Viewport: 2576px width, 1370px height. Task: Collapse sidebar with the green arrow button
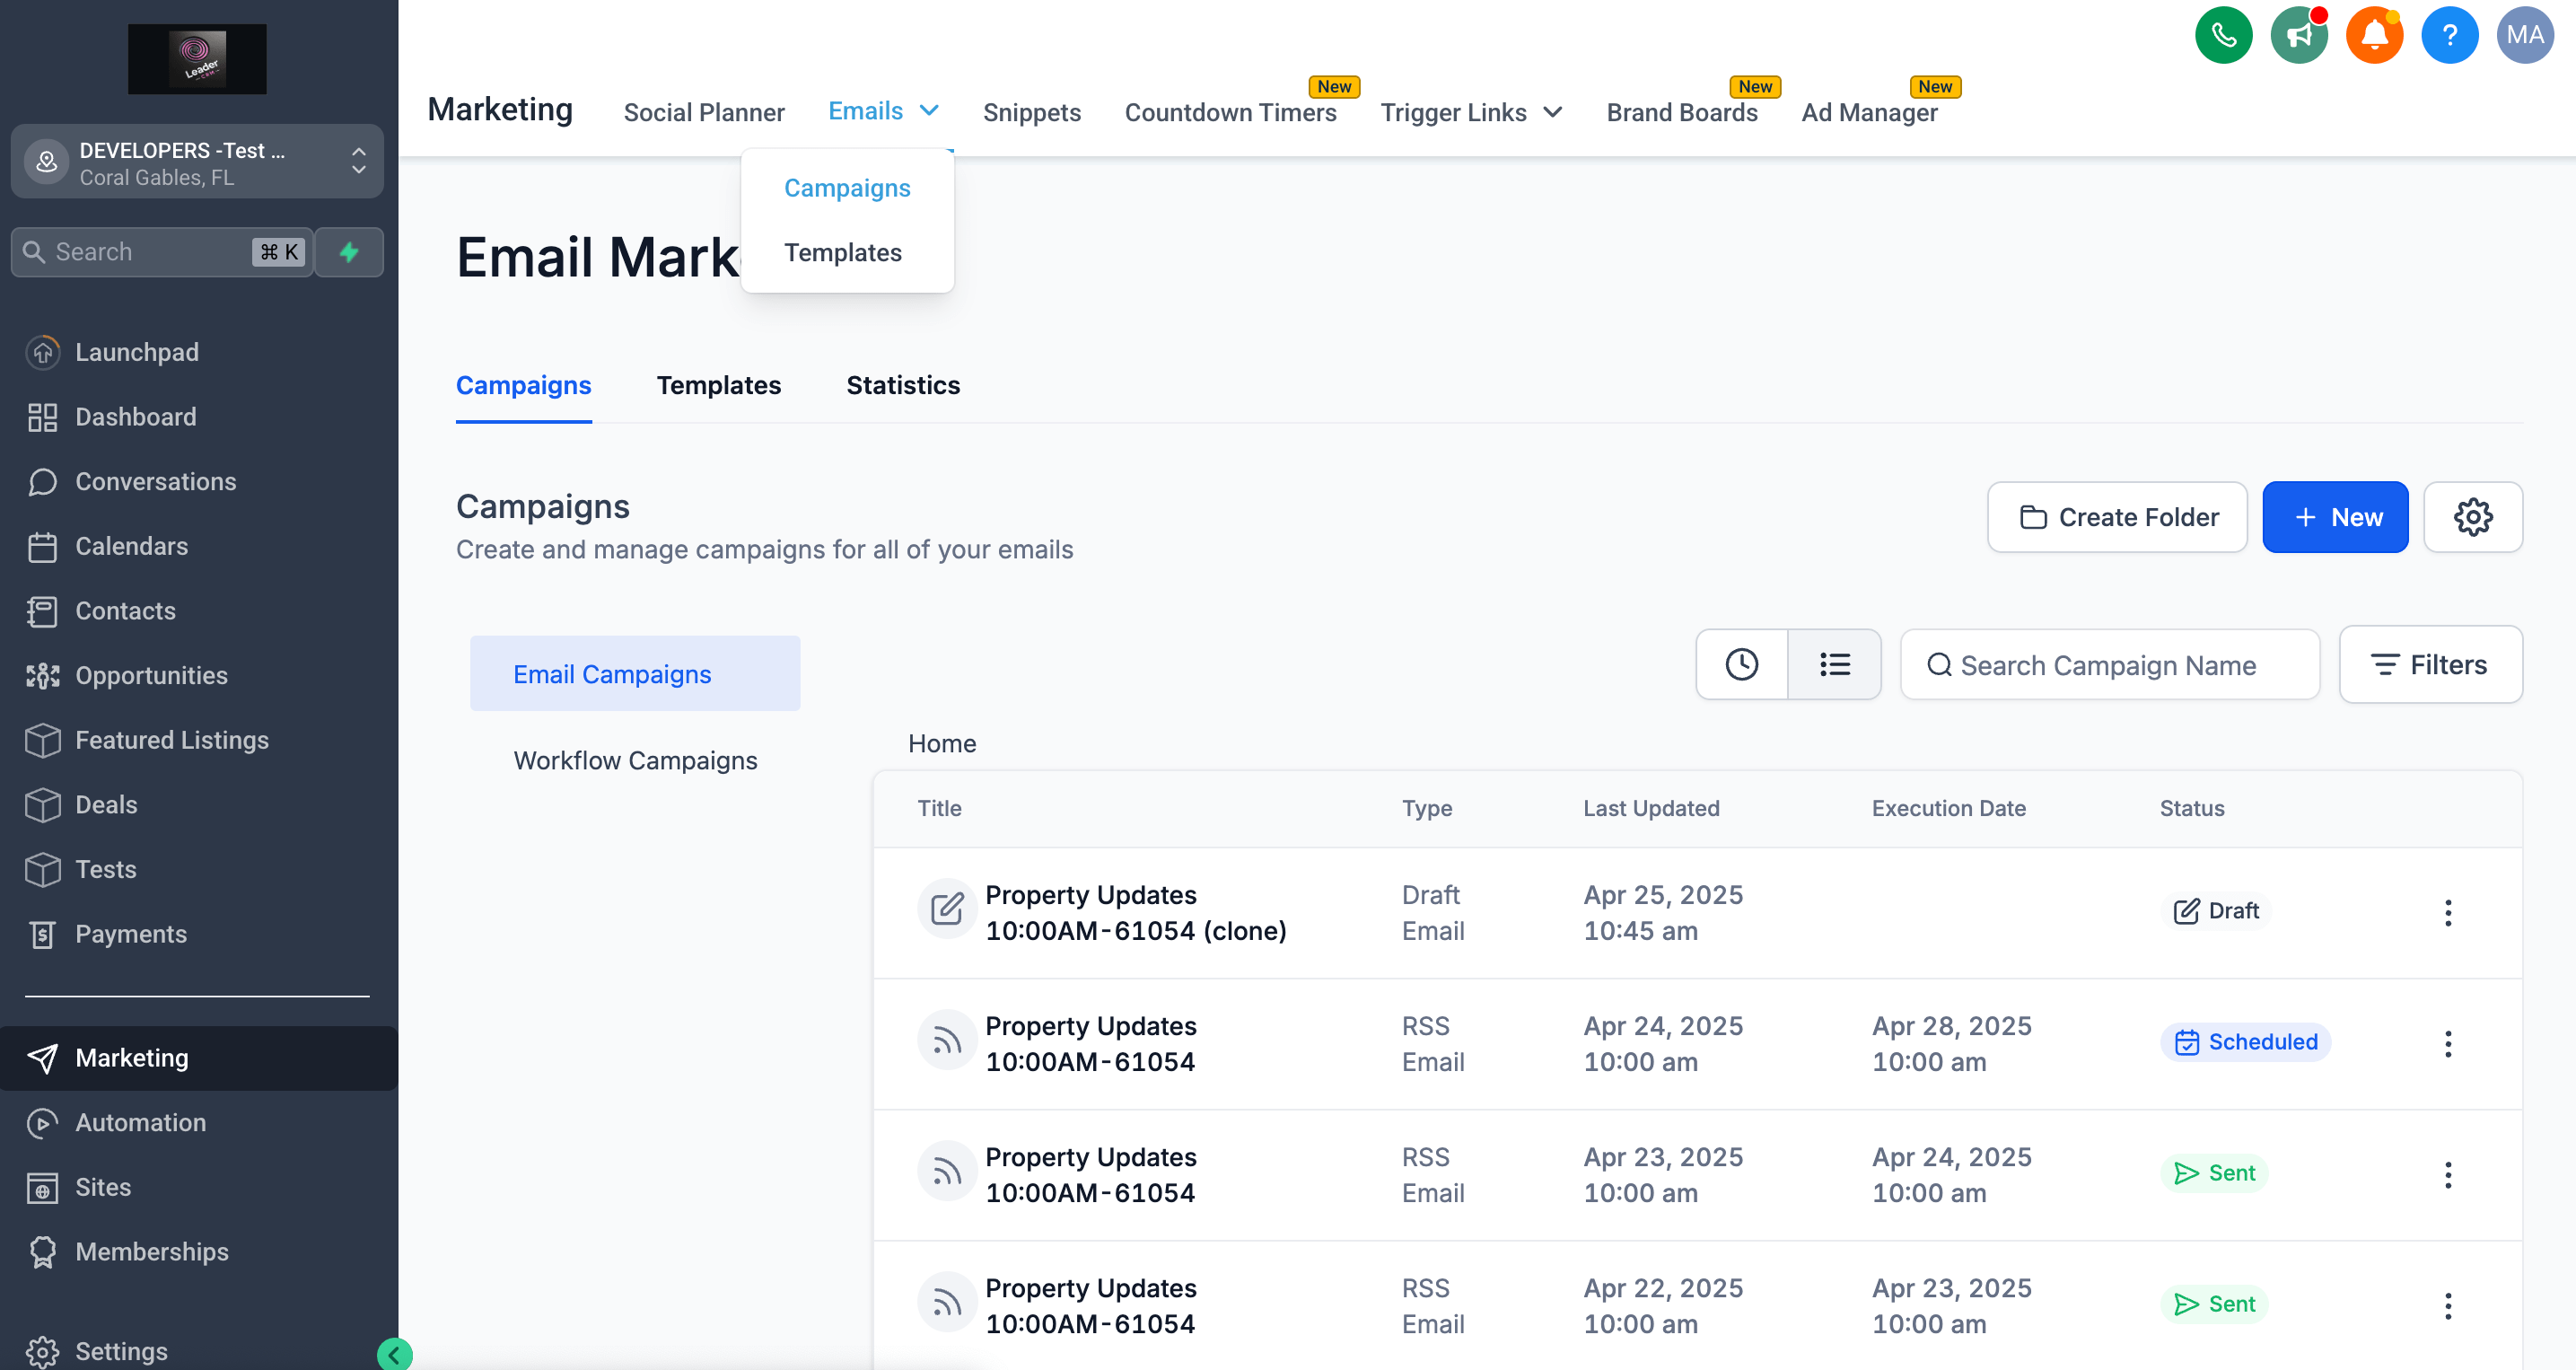click(394, 1355)
